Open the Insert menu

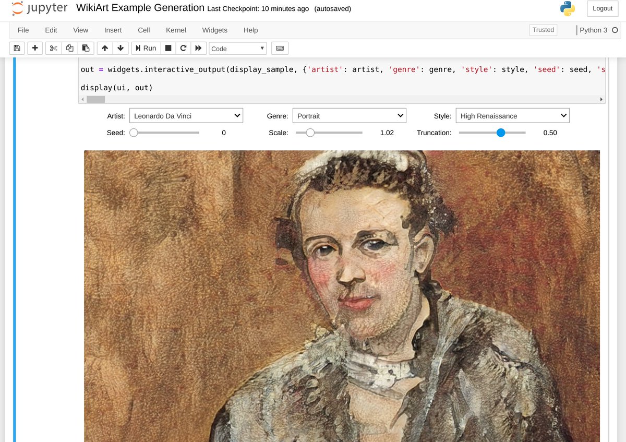point(113,30)
